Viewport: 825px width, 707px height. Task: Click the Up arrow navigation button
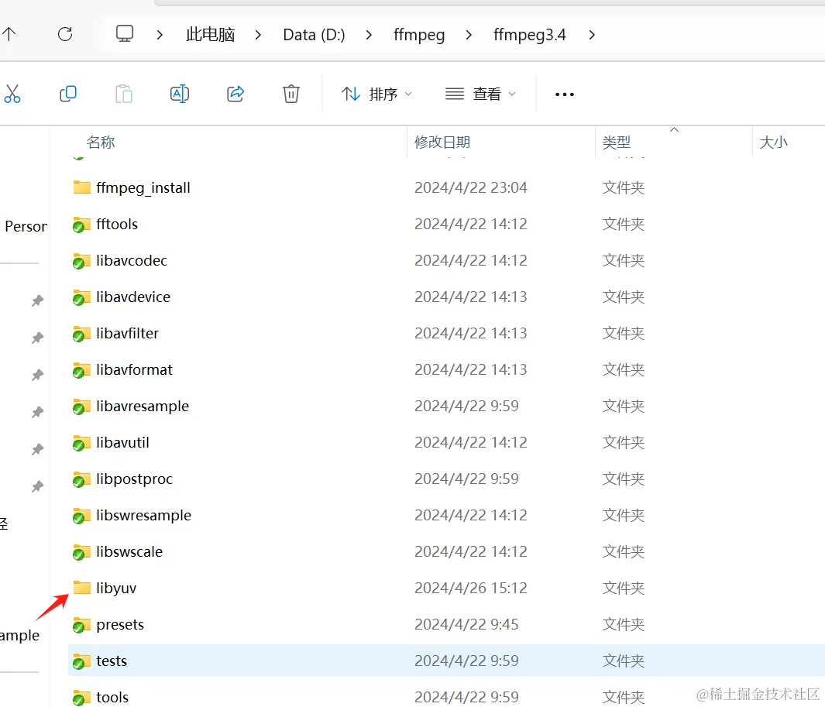9,35
